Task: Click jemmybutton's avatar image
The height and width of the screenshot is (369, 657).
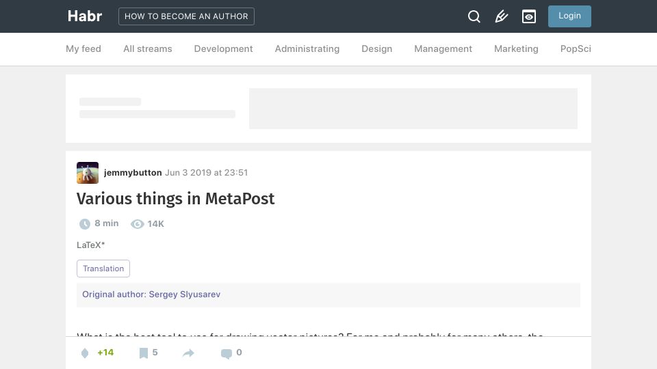Action: 88,173
